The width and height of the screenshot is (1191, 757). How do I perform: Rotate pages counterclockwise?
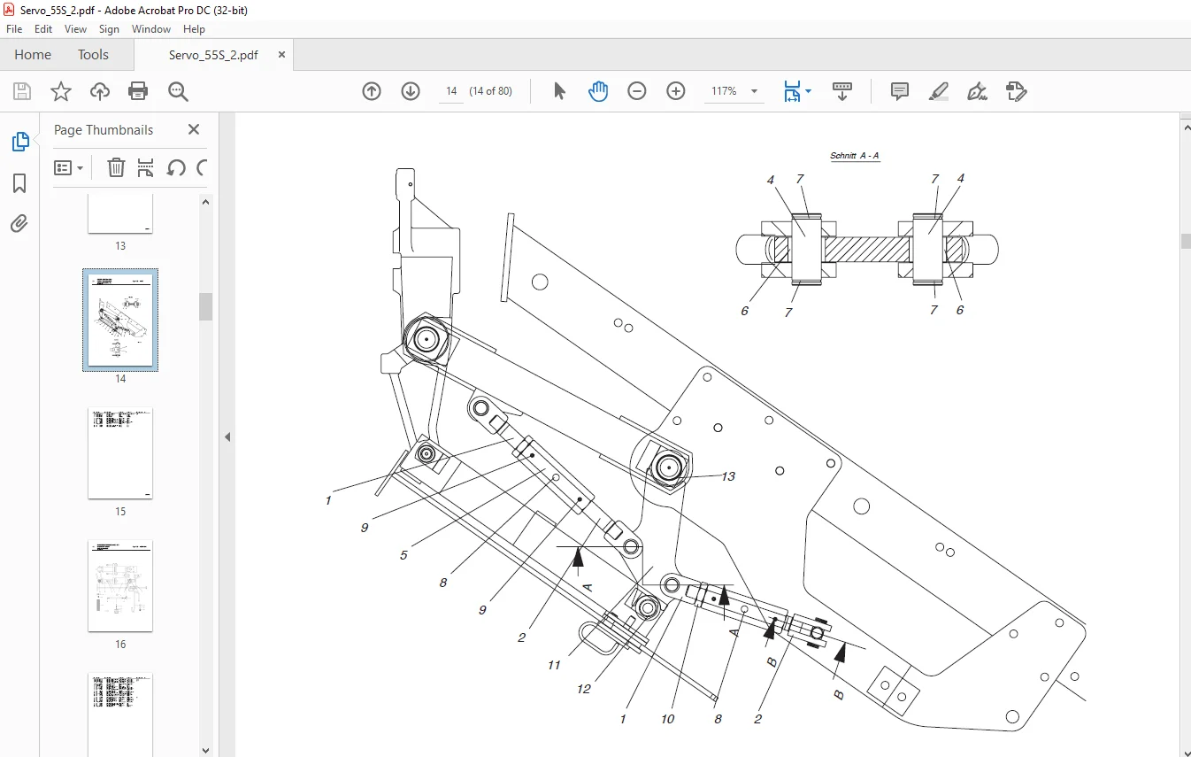176,167
